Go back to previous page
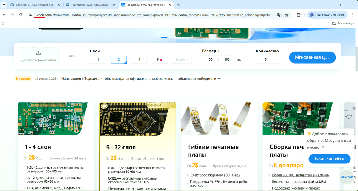 [4, 15]
